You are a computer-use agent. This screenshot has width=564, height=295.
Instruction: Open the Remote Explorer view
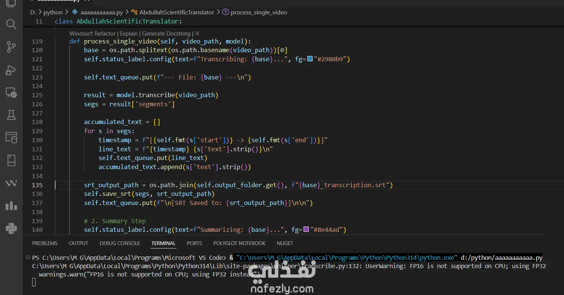pyautogui.click(x=11, y=92)
